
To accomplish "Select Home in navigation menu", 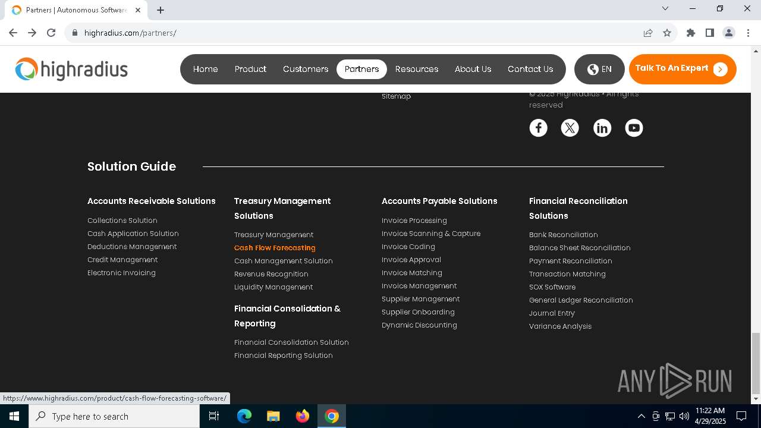I will click(x=206, y=69).
